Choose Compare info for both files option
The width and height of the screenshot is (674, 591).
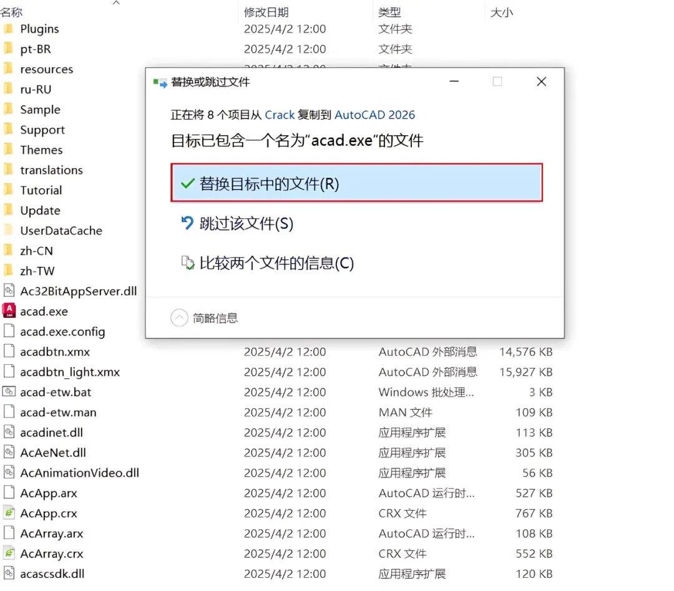267,263
